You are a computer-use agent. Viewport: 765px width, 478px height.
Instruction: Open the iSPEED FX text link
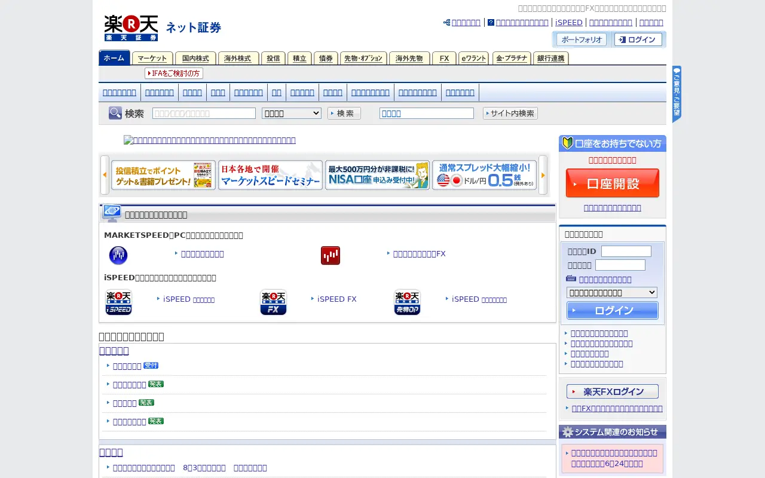pos(337,299)
